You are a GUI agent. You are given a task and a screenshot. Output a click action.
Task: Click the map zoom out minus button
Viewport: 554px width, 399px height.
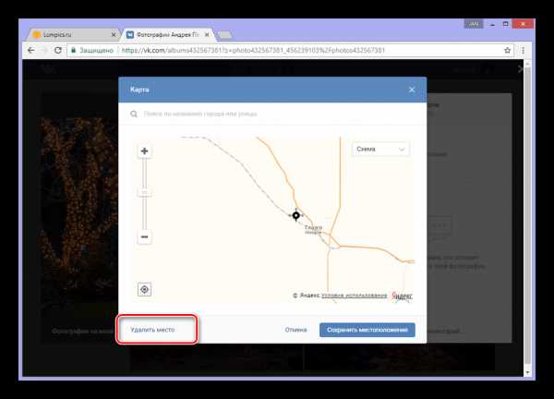click(144, 236)
